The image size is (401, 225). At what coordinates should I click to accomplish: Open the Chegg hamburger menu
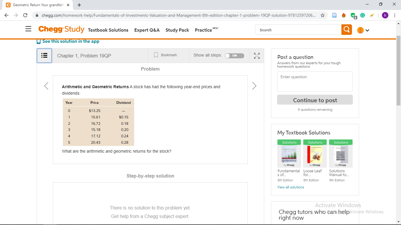pos(28,29)
